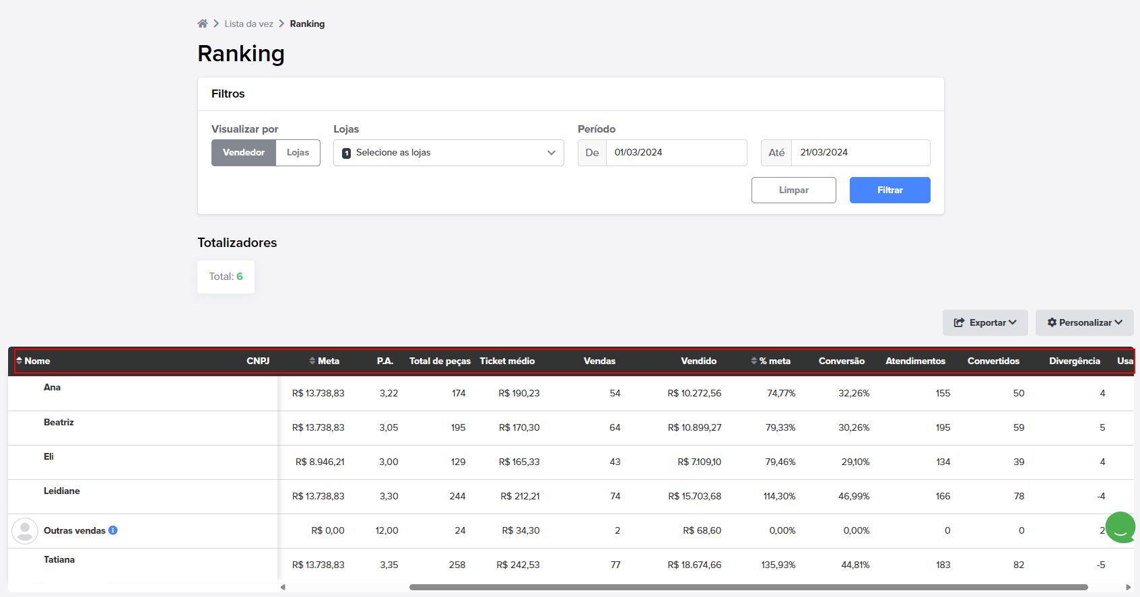This screenshot has height=597, width=1140.
Task: Select the Beatriz row name
Action: point(59,422)
